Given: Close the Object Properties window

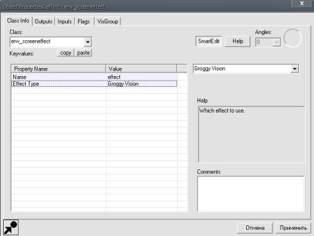Looking at the screenshot, I should (x=301, y=3).
